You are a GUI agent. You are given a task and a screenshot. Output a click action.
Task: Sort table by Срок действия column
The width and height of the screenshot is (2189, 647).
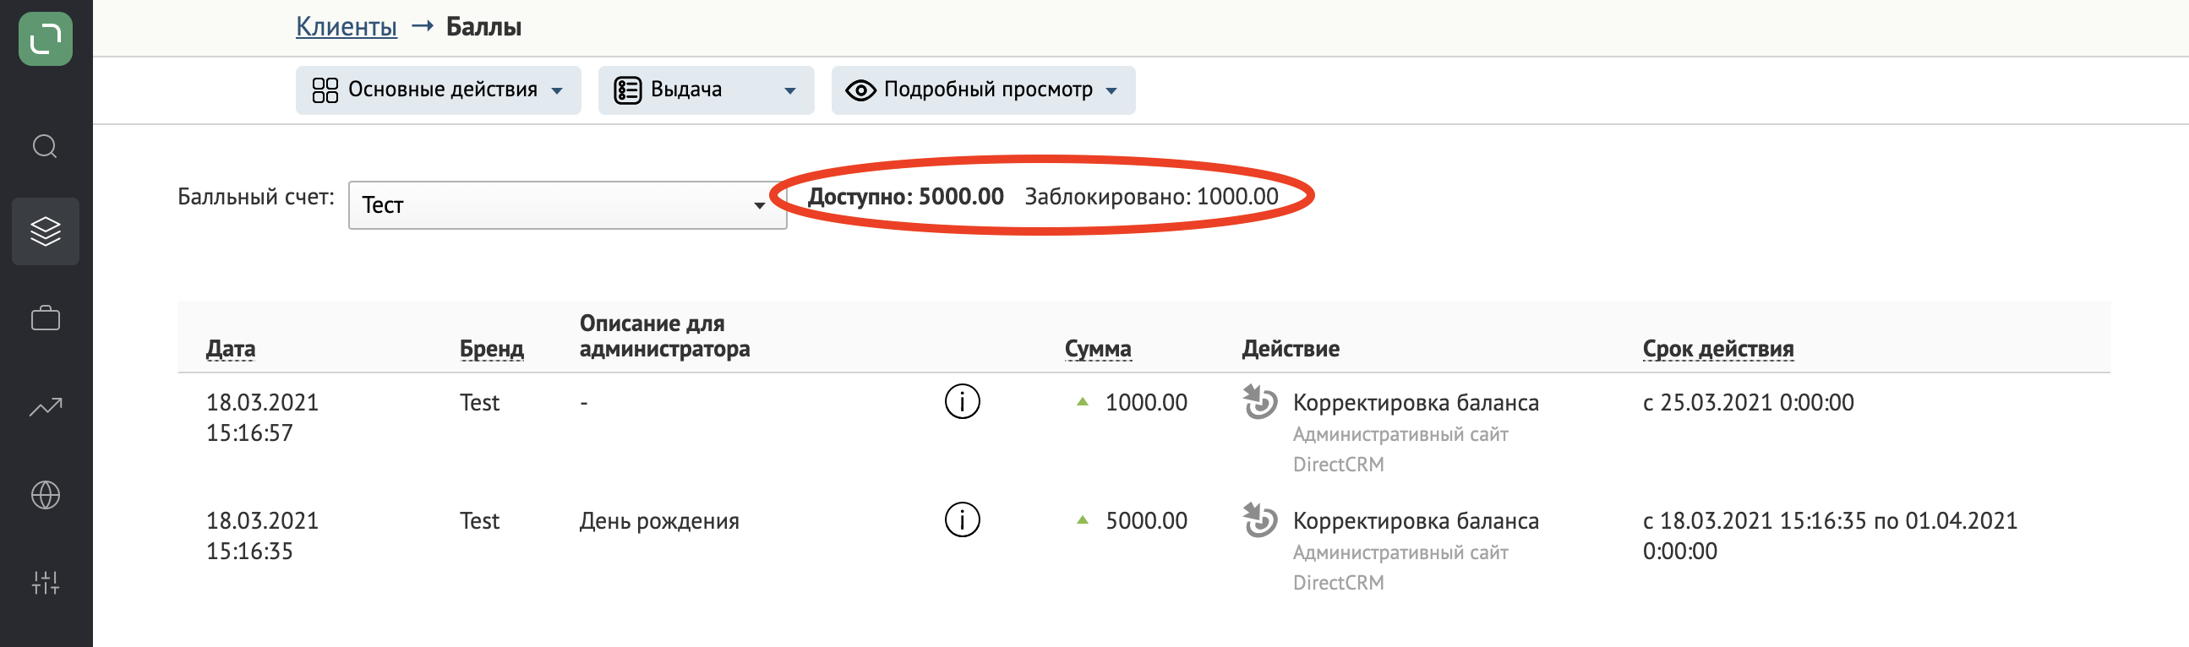[x=1717, y=348]
